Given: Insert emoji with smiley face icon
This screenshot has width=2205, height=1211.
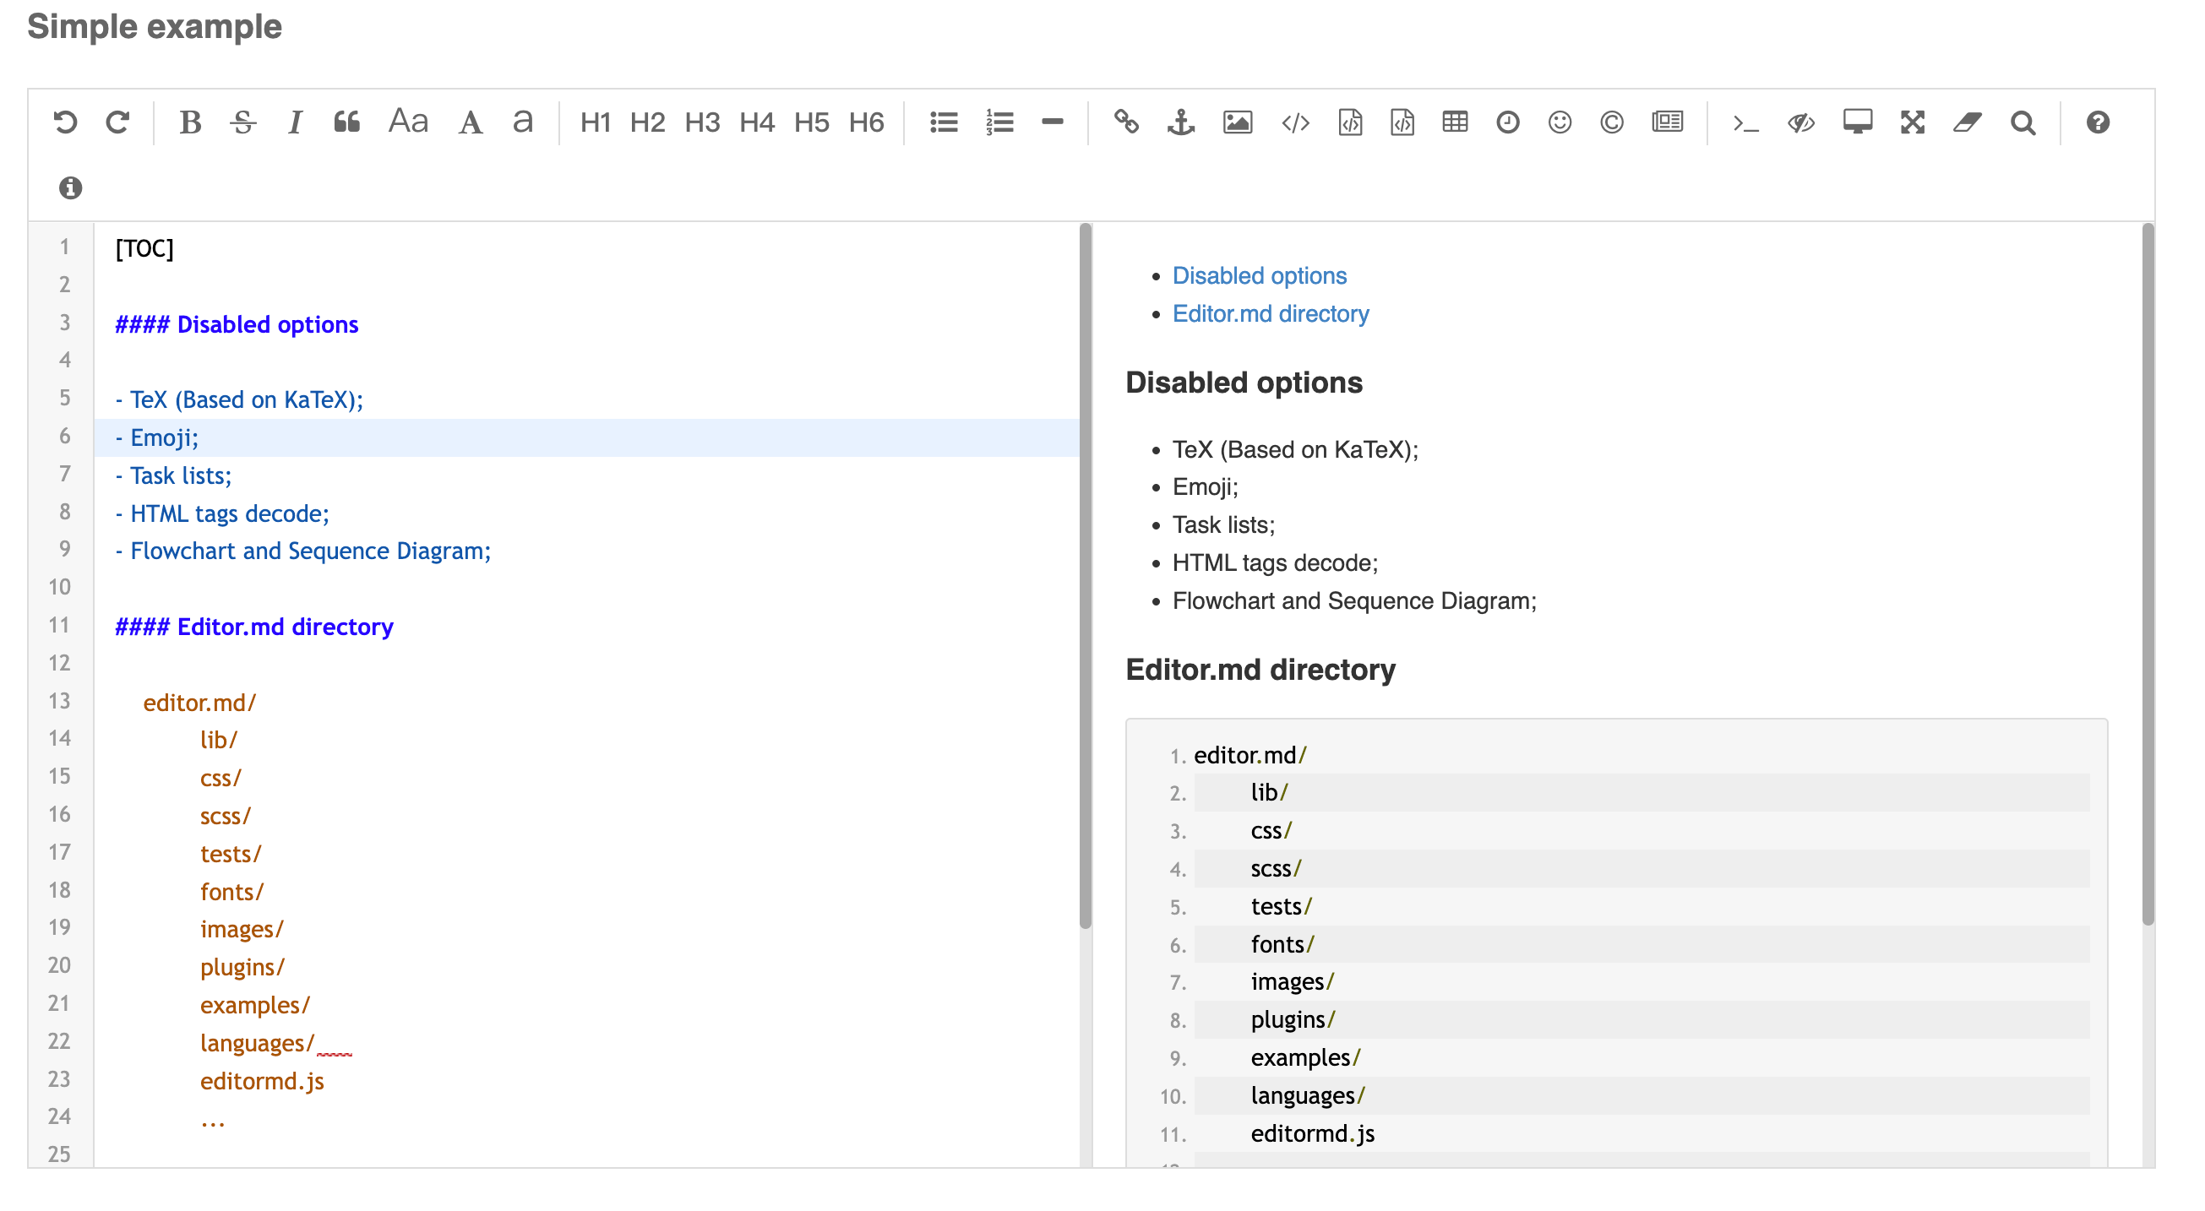Looking at the screenshot, I should coord(1559,122).
